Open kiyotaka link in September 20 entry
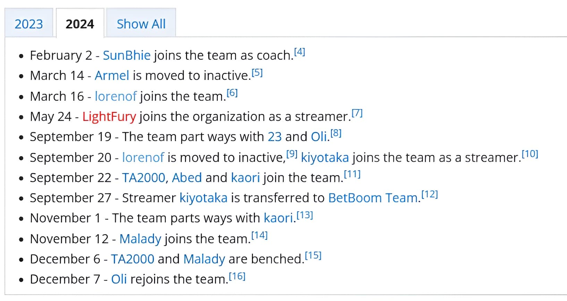The width and height of the screenshot is (567, 301). coord(325,157)
